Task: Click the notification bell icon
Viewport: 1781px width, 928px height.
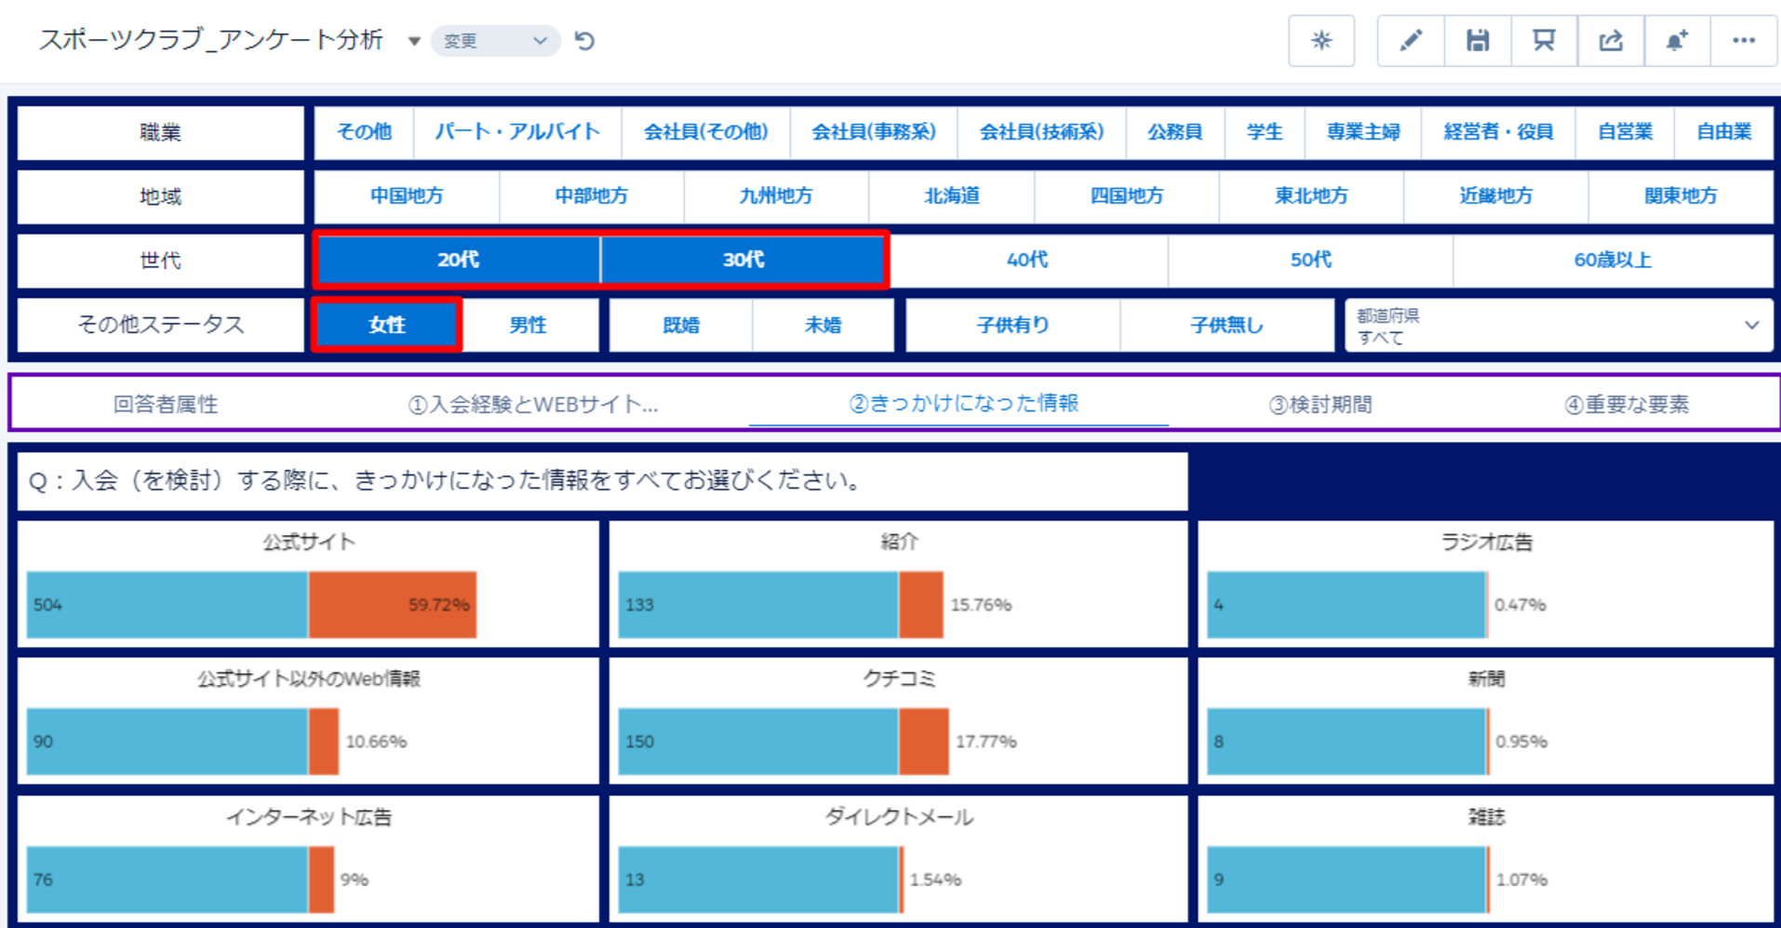Action: click(x=1677, y=41)
